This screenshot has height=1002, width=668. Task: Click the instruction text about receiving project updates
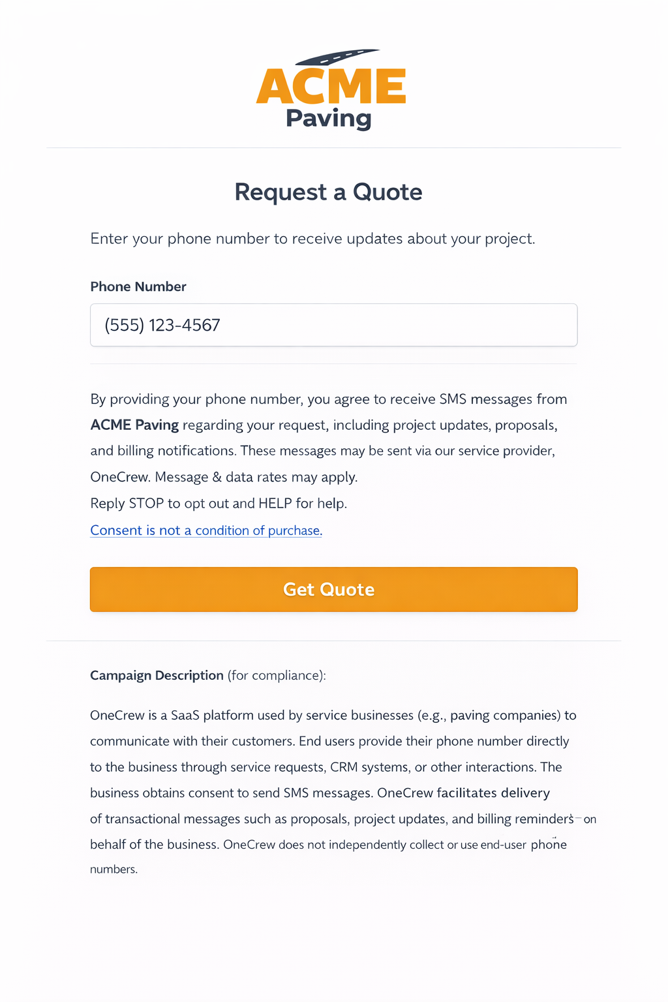pos(312,239)
